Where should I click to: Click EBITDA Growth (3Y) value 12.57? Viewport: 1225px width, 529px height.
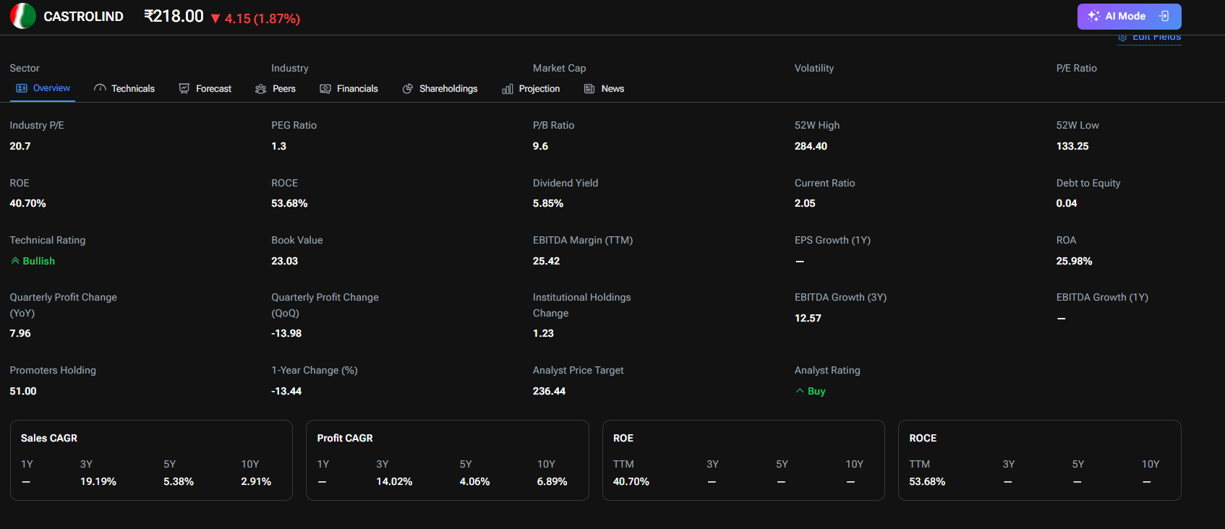click(808, 318)
